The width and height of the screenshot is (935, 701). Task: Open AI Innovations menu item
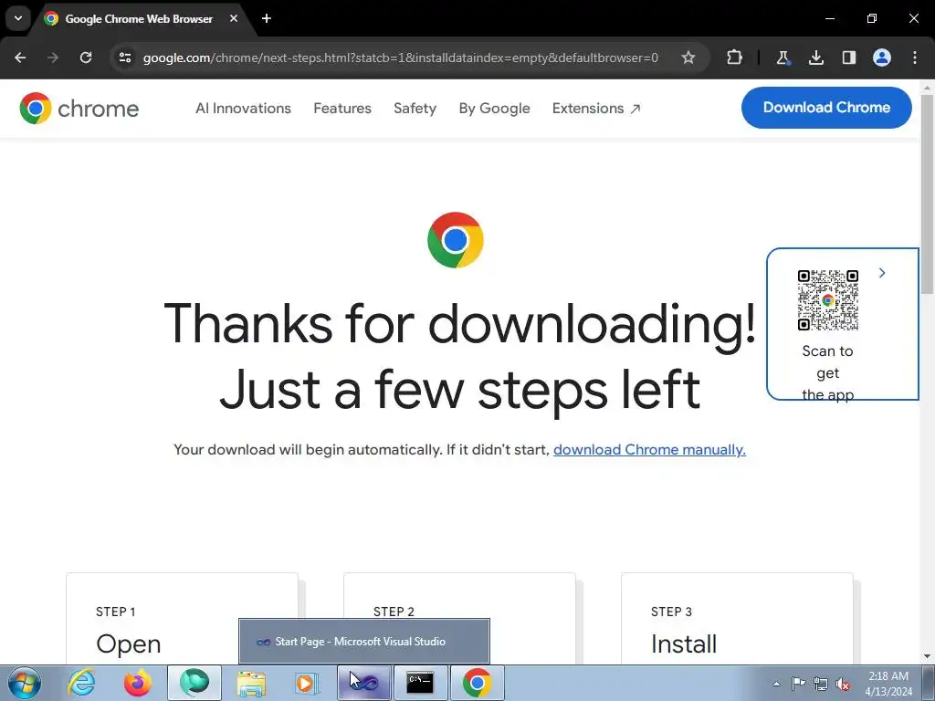tap(243, 109)
